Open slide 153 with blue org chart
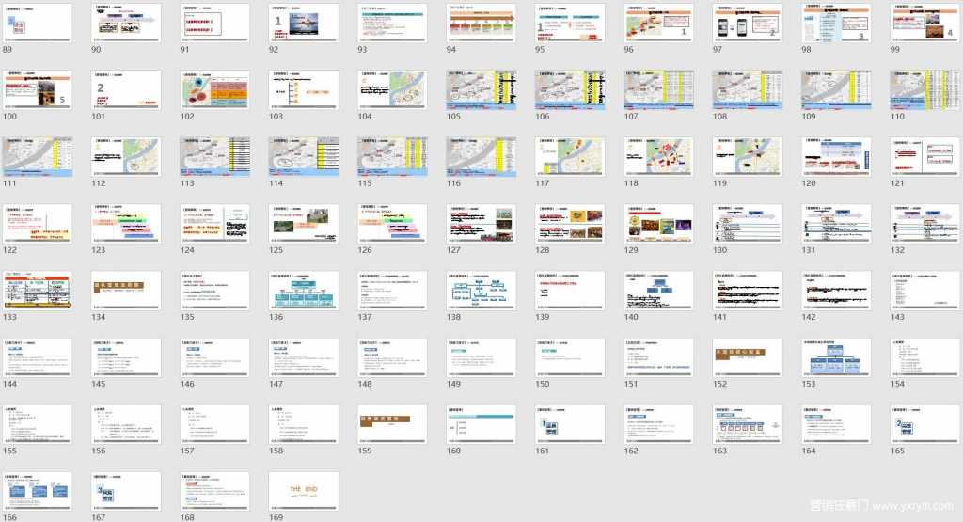963x522 pixels. tap(836, 357)
